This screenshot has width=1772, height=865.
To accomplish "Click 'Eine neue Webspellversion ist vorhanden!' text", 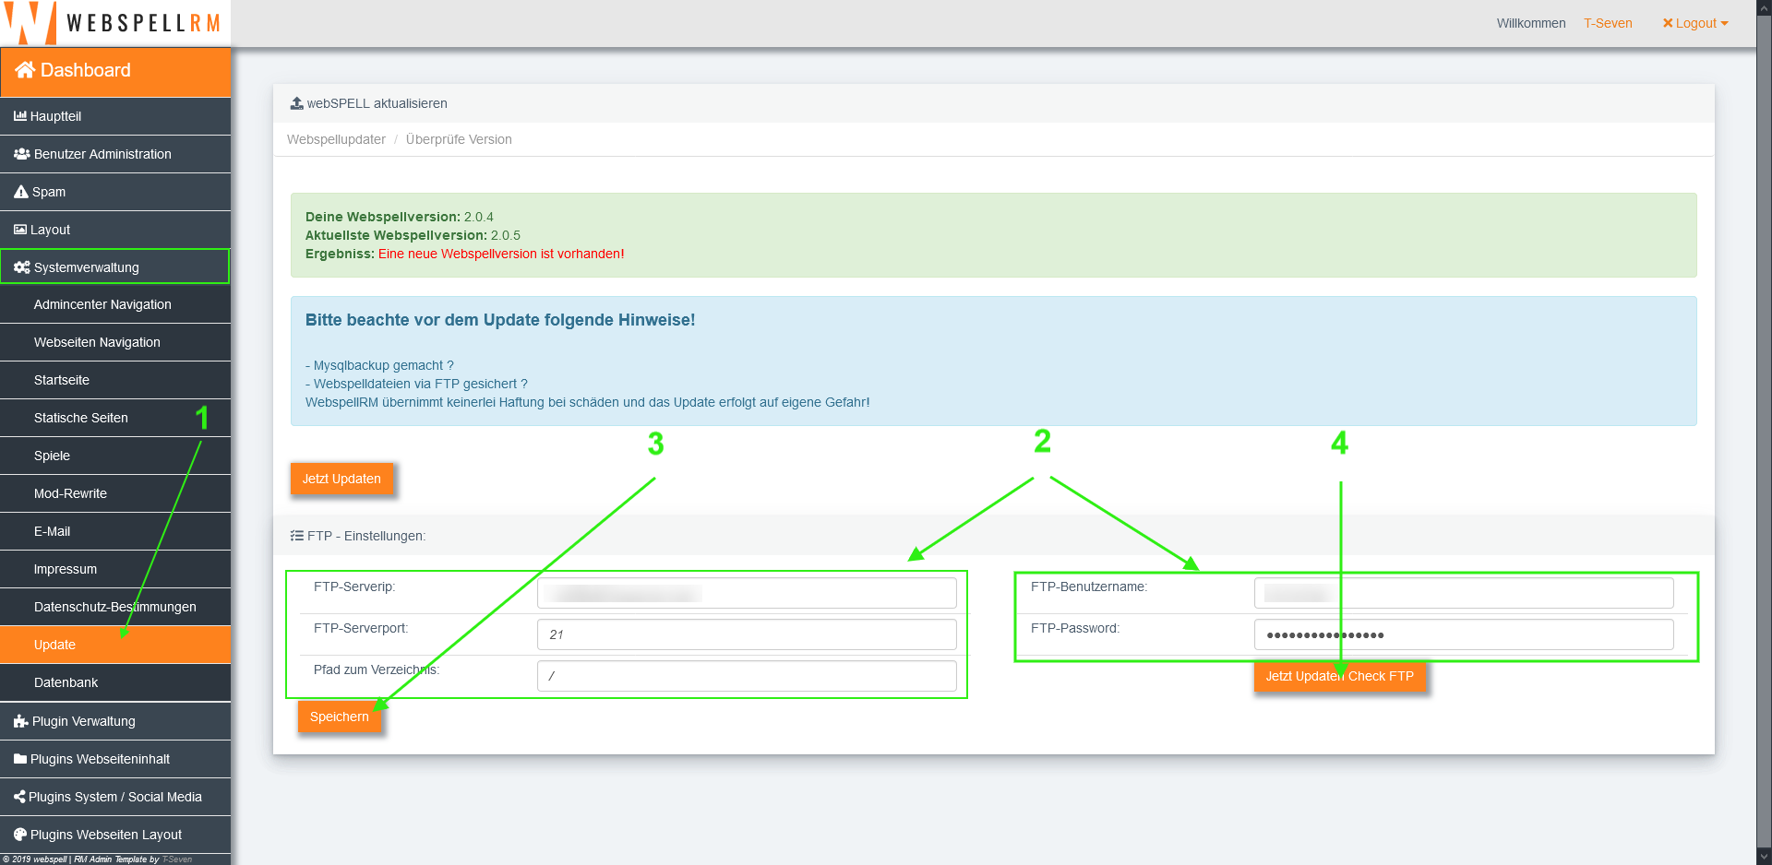I will point(501,254).
